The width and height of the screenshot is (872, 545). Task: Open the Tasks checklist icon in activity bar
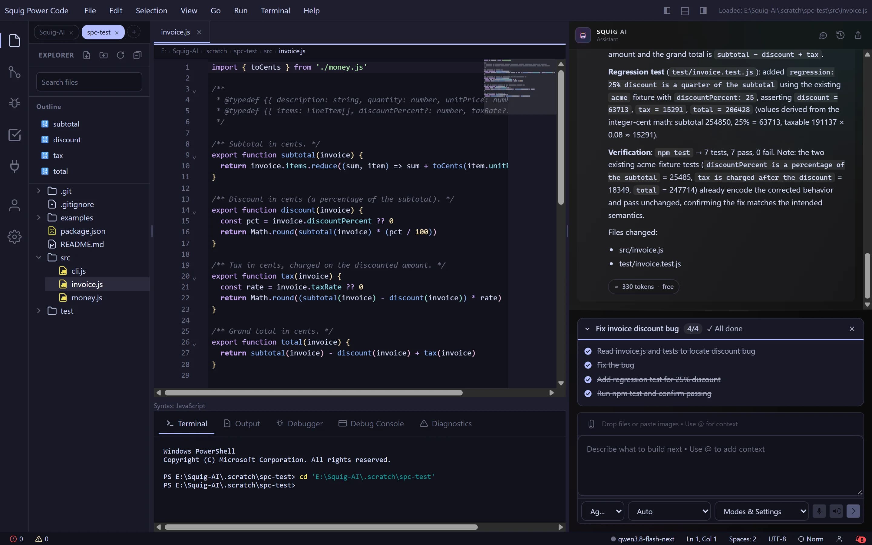coord(15,135)
